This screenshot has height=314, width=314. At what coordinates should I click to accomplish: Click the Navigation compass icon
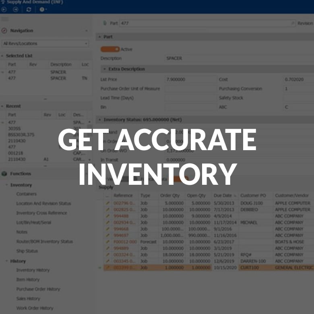[x=4, y=31]
